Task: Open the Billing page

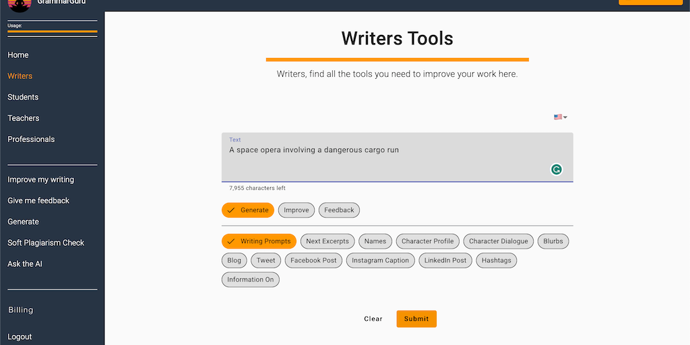Action: pos(20,310)
